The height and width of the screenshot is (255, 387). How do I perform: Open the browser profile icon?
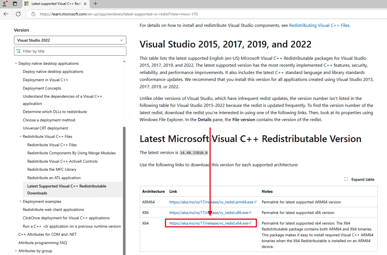4,4
